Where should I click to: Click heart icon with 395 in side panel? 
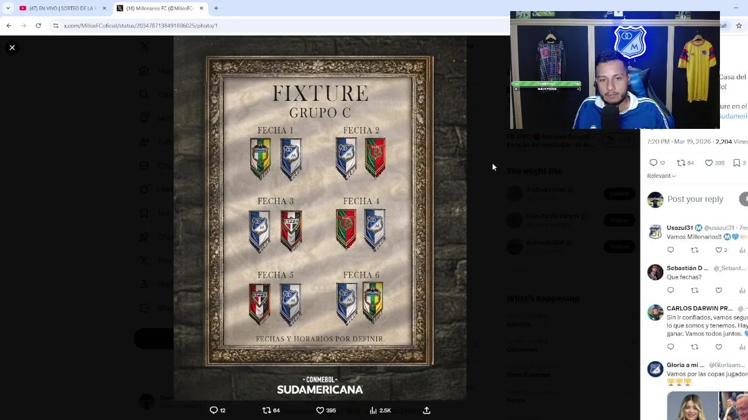coord(709,163)
